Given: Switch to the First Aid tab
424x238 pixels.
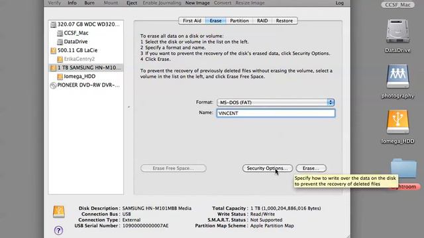Looking at the screenshot, I should pos(192,20).
